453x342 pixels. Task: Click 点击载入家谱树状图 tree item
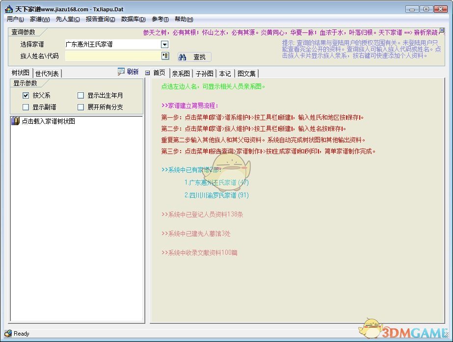pyautogui.click(x=48, y=121)
